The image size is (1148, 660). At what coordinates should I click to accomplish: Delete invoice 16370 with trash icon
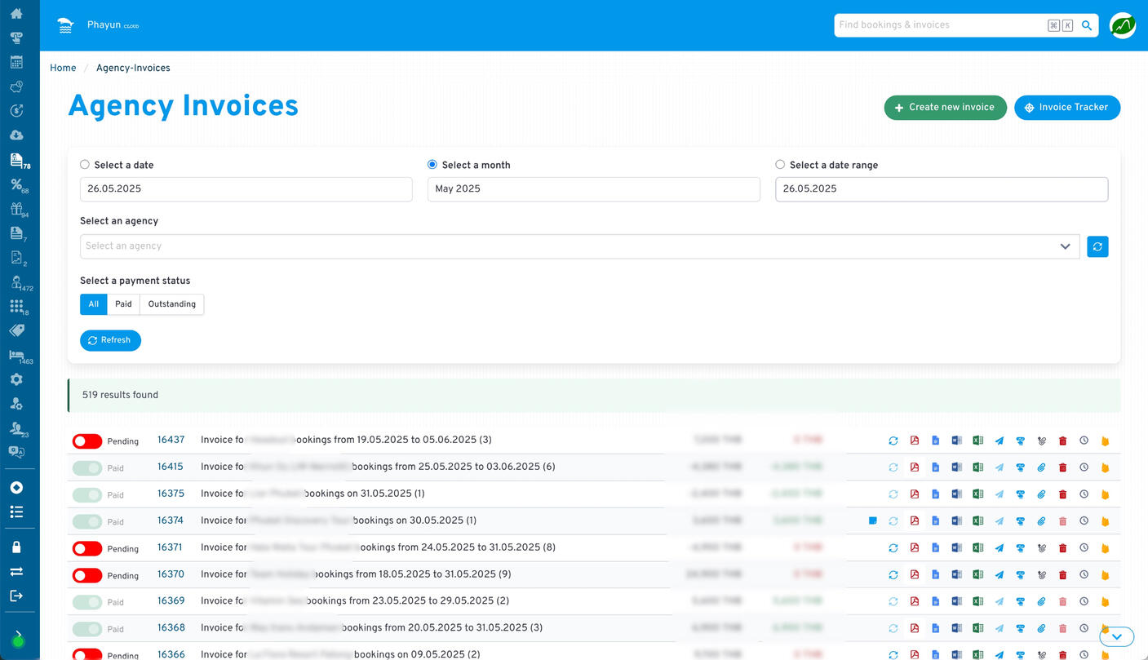1062,574
